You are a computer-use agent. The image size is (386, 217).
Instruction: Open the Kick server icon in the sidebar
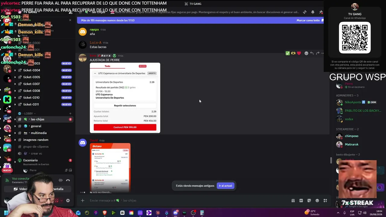click(x=7, y=99)
